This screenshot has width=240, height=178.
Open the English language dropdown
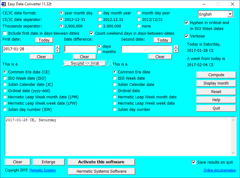coord(230,14)
